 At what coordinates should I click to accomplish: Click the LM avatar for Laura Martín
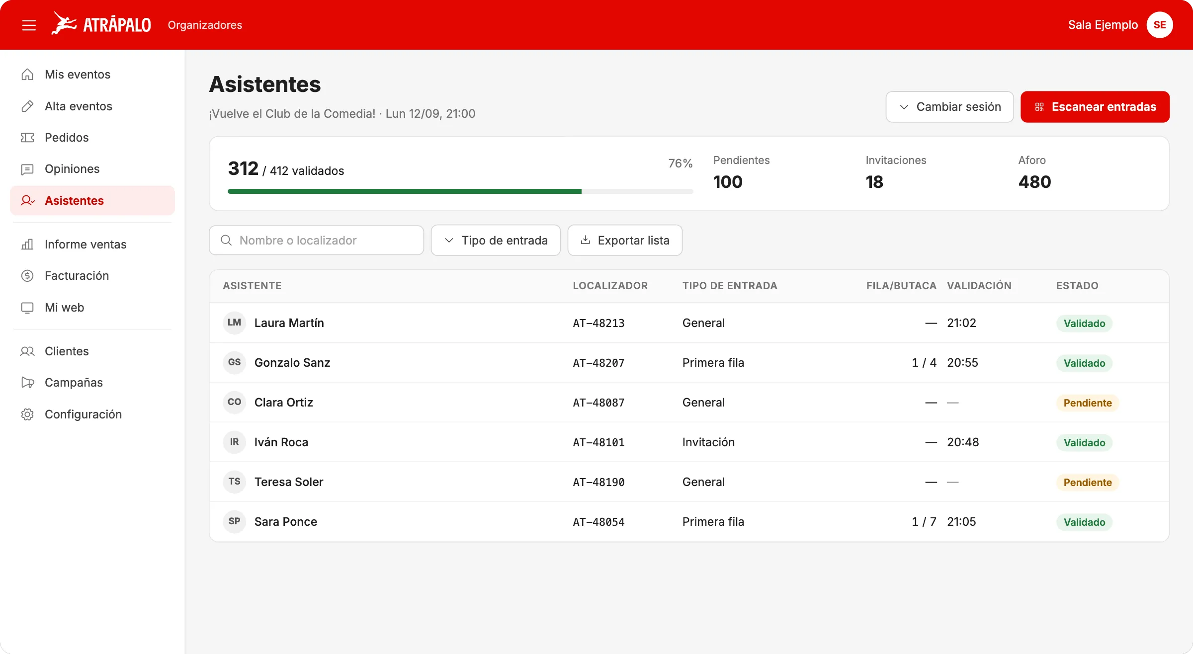(235, 323)
